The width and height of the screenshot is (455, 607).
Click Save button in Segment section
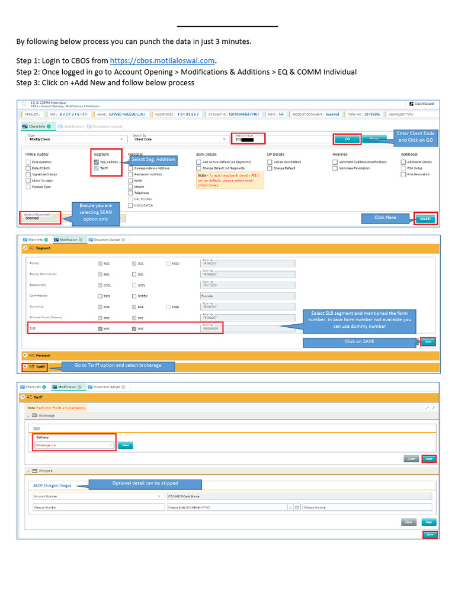pyautogui.click(x=428, y=341)
